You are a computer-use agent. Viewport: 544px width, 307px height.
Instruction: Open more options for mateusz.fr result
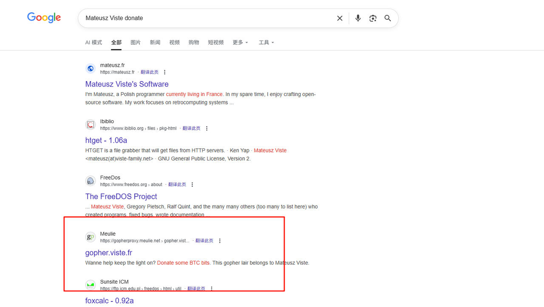click(165, 72)
